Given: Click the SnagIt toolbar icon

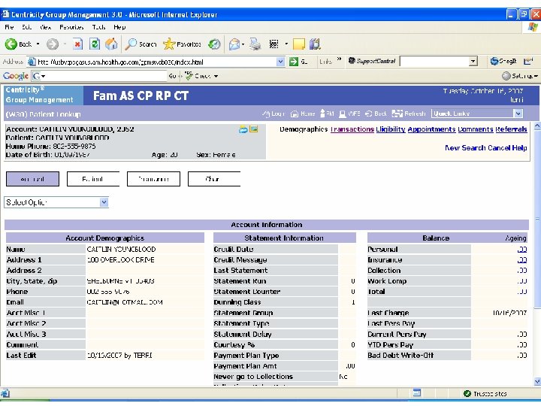Looking at the screenshot, I should 503,62.
